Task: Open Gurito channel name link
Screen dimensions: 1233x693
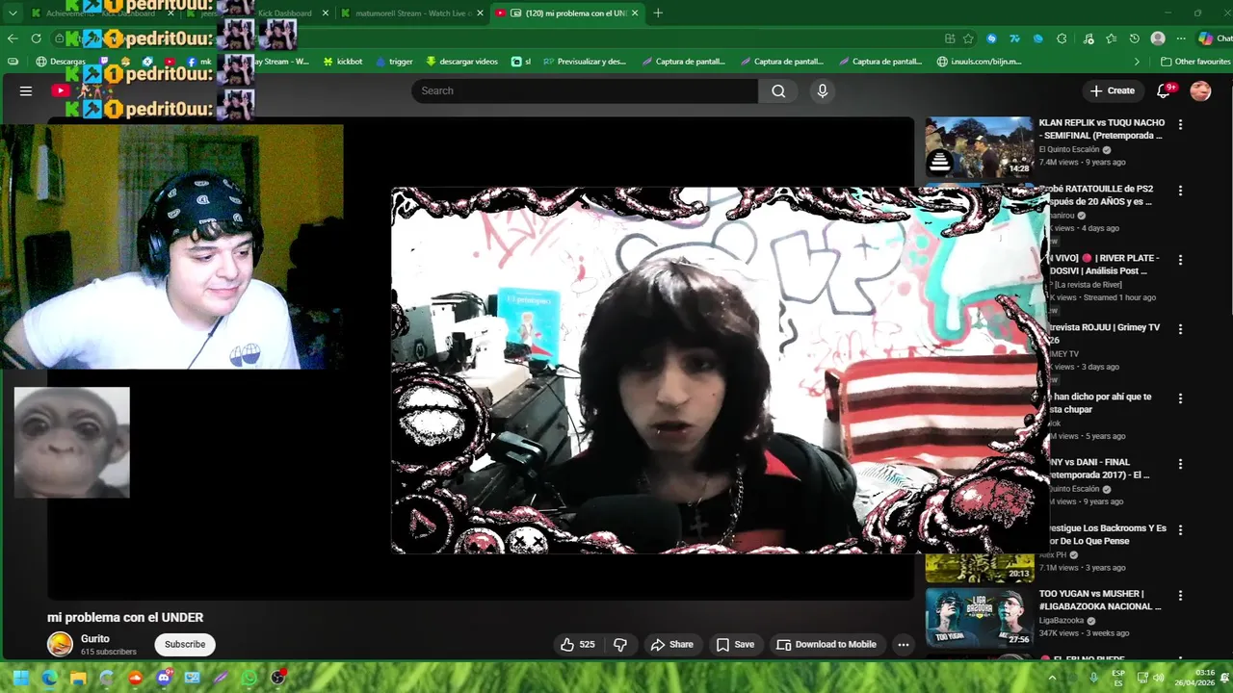Action: click(95, 638)
